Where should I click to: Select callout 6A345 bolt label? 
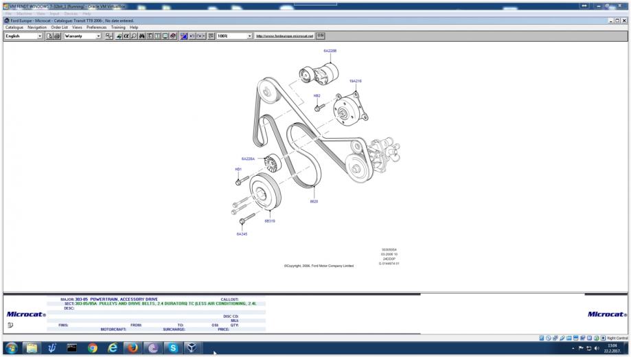242,234
